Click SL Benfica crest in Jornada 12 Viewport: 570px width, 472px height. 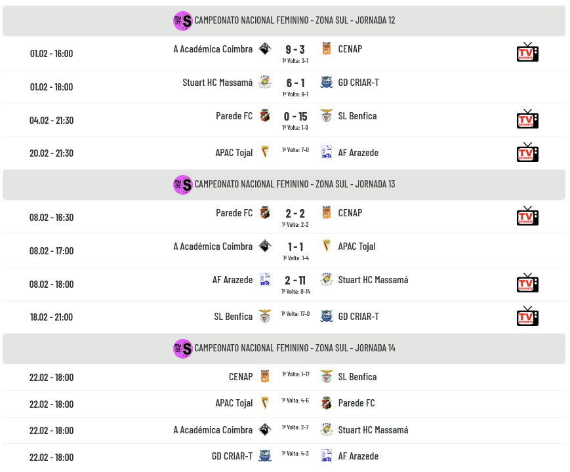tap(327, 116)
